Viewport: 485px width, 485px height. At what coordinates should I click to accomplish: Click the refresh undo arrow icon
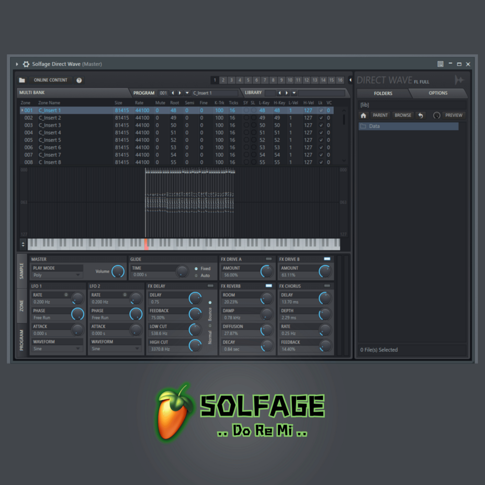coord(421,115)
